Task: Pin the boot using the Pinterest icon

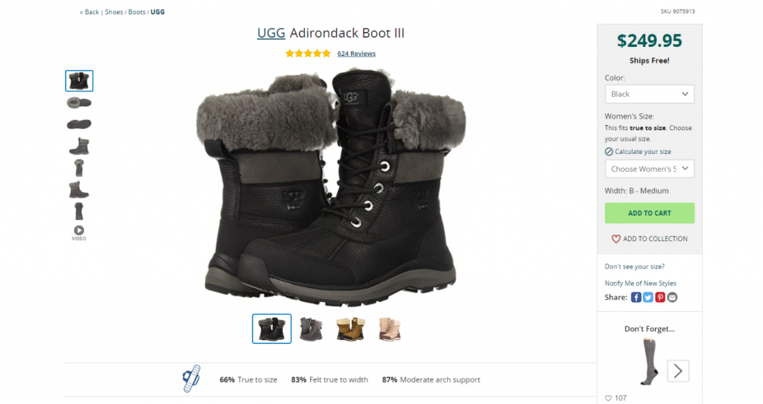Action: click(x=660, y=297)
